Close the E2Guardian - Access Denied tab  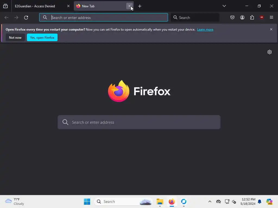tap(68, 6)
